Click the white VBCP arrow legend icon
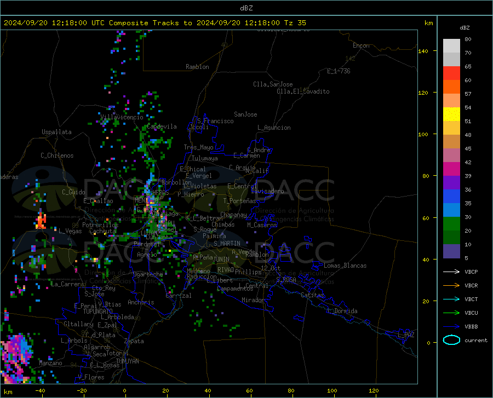The image size is (493, 398). pyautogui.click(x=451, y=272)
